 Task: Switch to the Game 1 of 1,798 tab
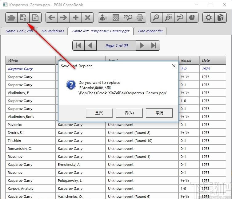click(x=19, y=31)
